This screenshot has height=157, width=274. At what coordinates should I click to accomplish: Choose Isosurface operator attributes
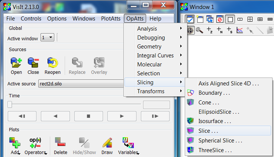coord(229,121)
